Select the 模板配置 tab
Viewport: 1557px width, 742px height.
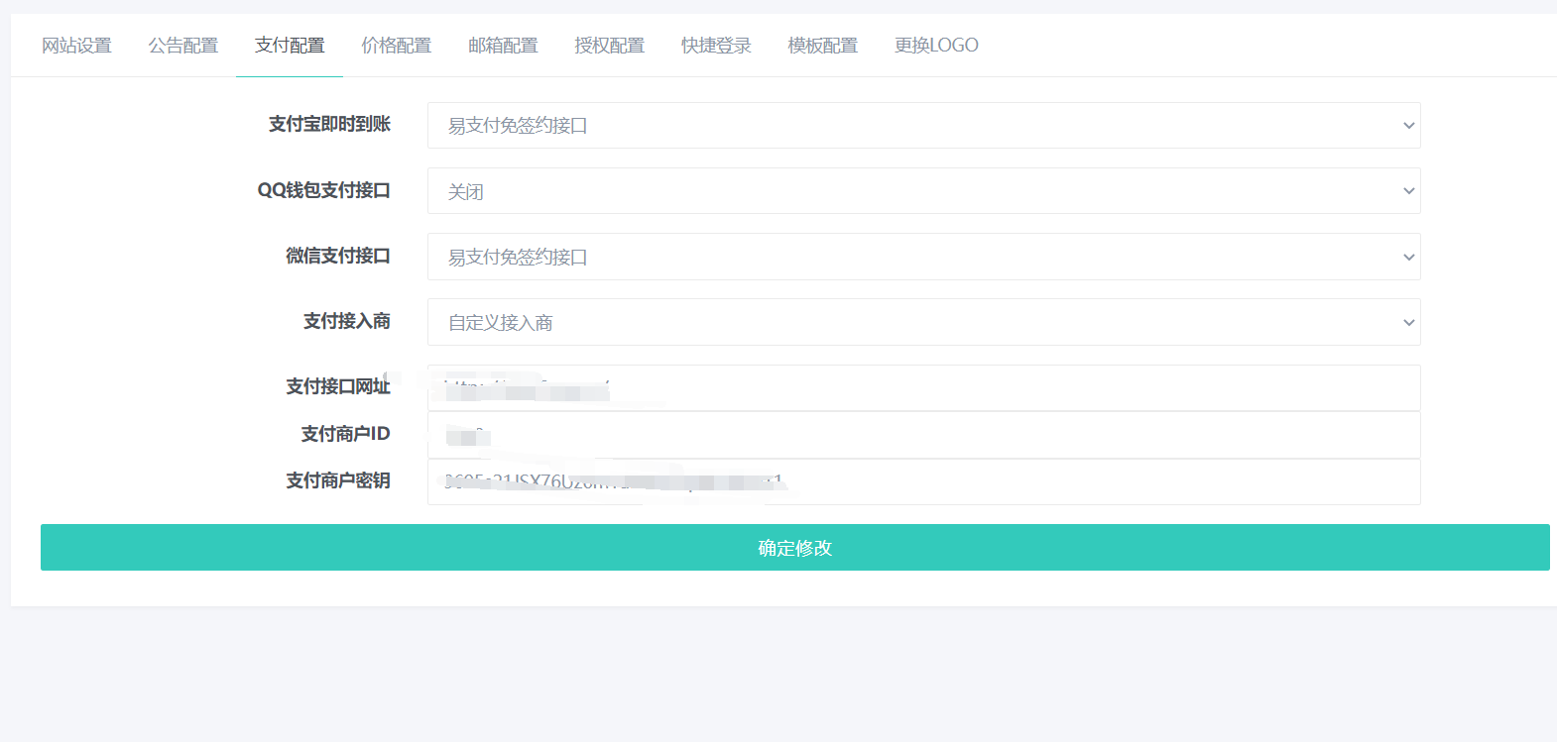click(x=822, y=46)
